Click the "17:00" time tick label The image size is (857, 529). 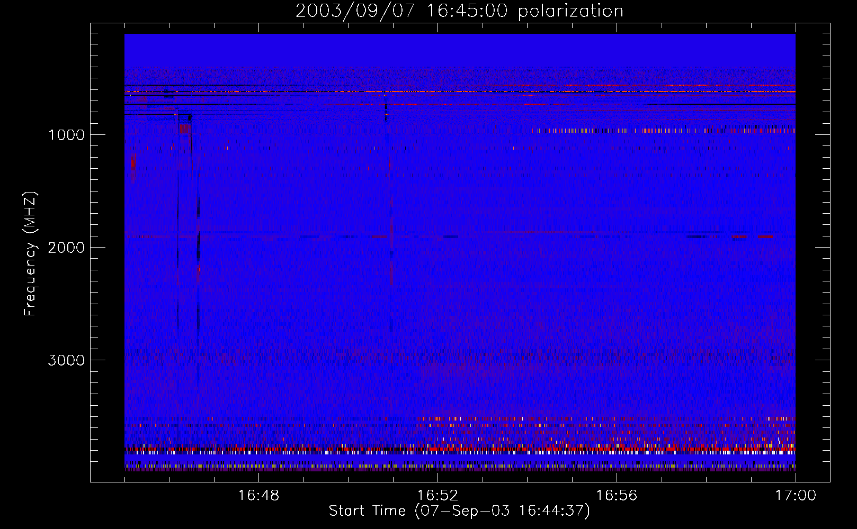tap(796, 496)
